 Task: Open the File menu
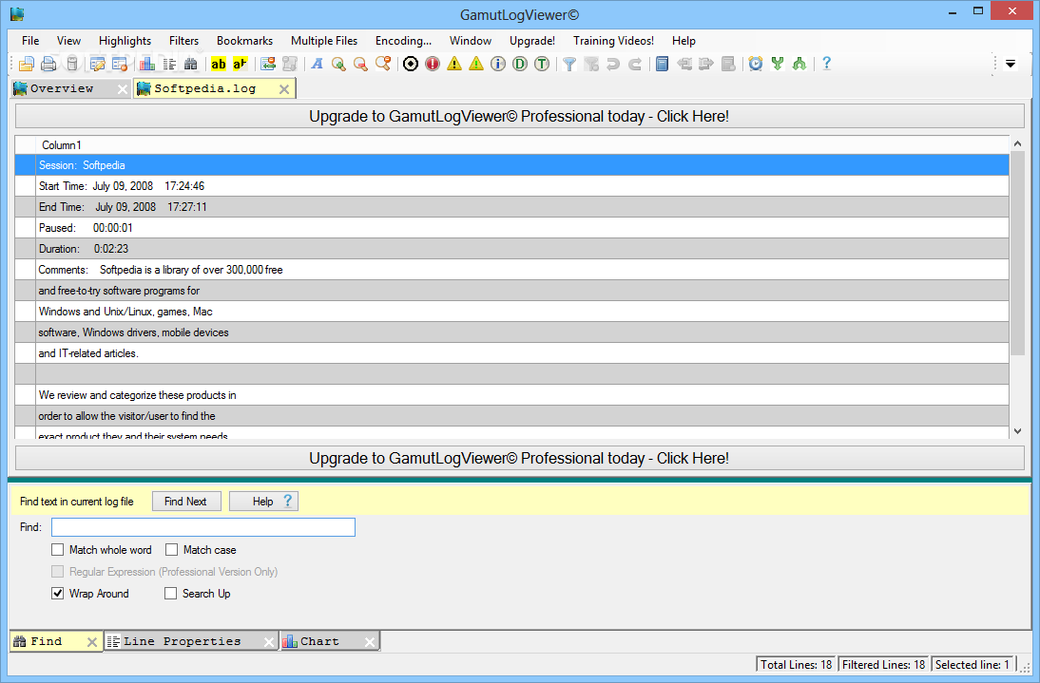click(30, 41)
